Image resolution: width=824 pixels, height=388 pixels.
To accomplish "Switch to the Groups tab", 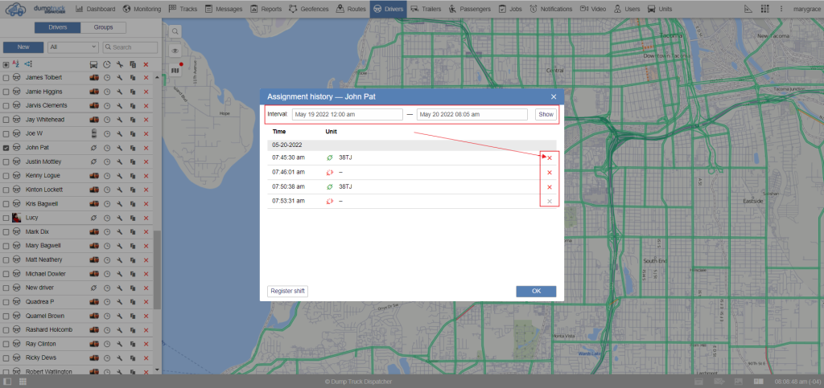I will 103,27.
